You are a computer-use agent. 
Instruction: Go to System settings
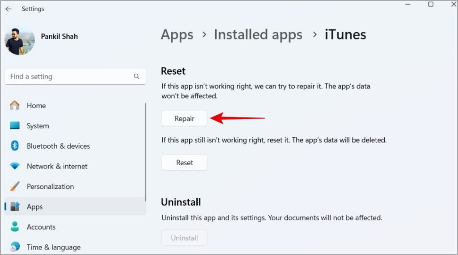click(x=38, y=126)
